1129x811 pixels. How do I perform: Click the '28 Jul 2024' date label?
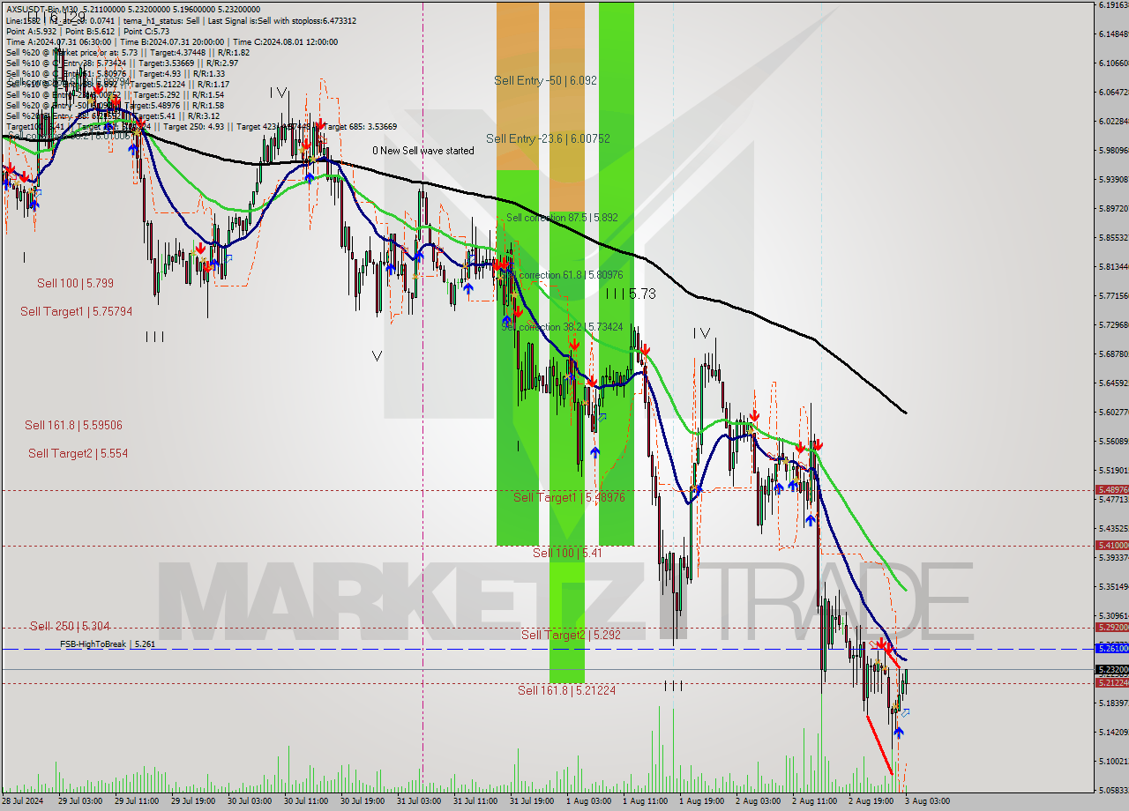(23, 801)
